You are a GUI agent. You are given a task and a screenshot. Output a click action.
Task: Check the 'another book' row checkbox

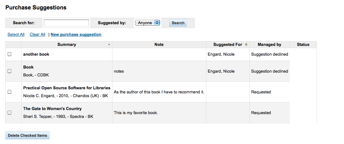pos(9,54)
